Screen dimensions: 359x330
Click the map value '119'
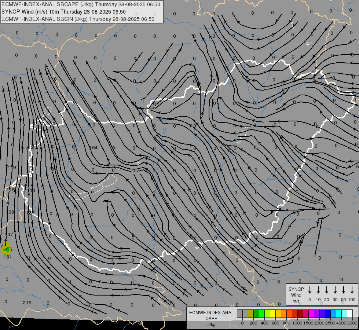click(12, 168)
